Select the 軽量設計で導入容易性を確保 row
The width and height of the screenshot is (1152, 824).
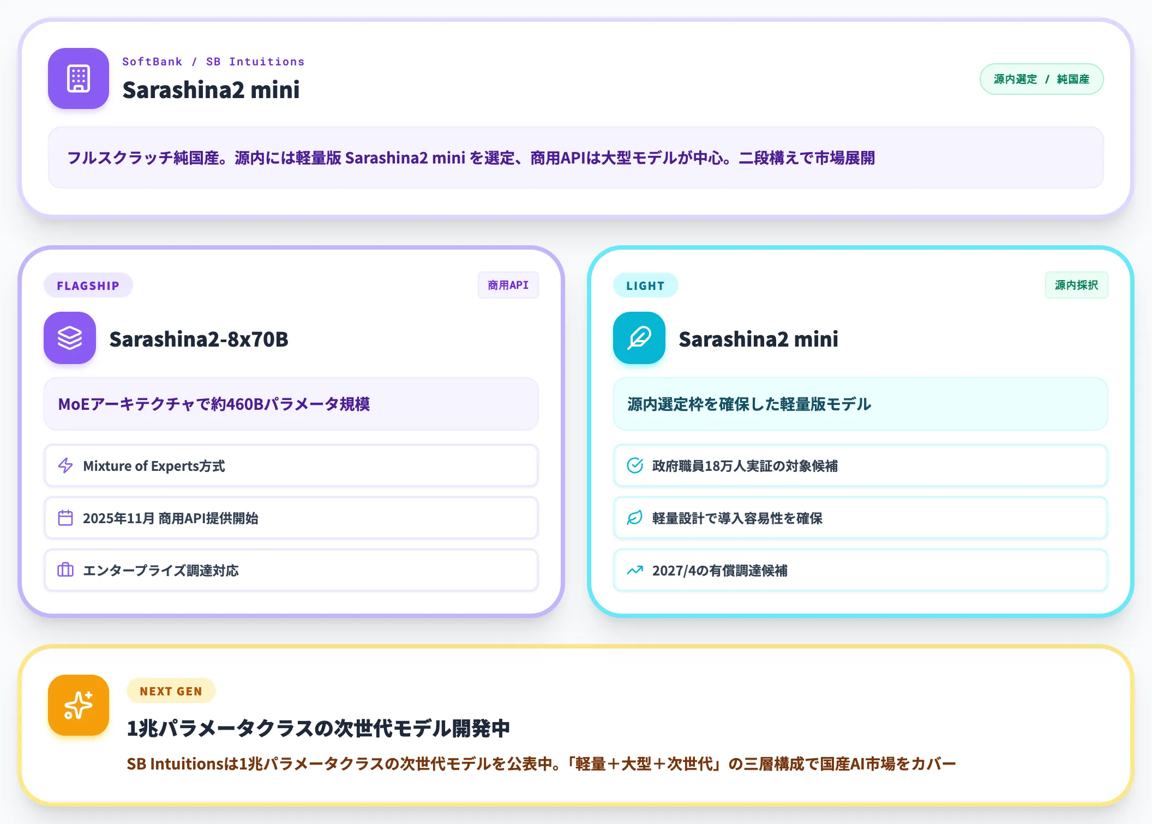[861, 518]
